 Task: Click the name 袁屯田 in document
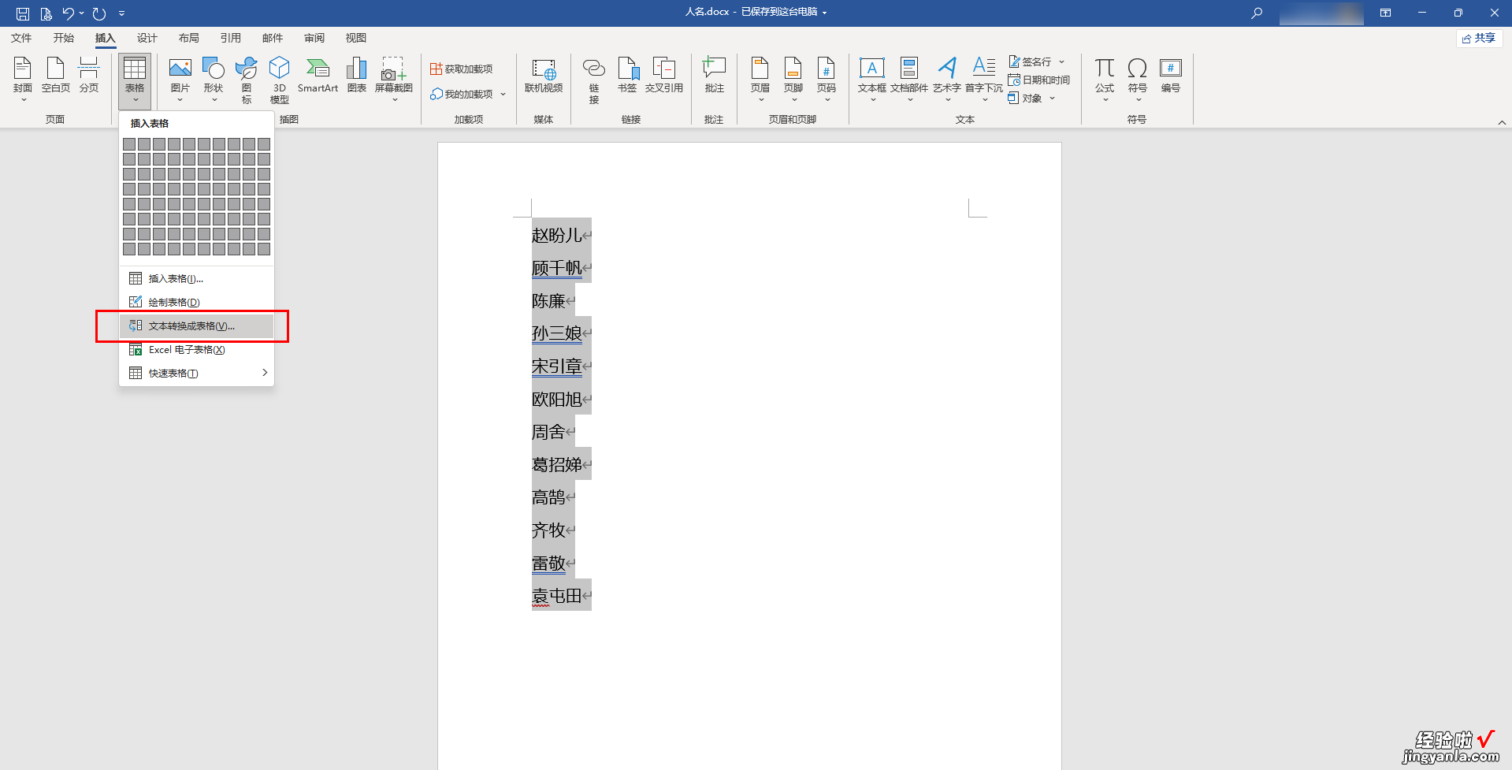point(556,596)
